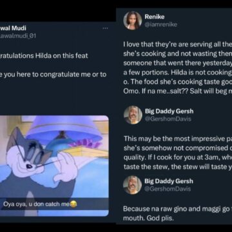The width and height of the screenshot is (232, 232).
Task: Open the awalmudi_01 handle
Action: [18, 35]
